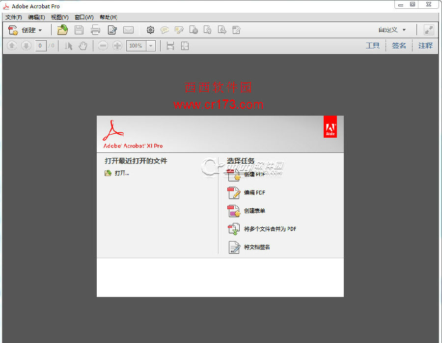The width and height of the screenshot is (442, 343).
Task: Choose the Select text cursor tool
Action: click(68, 46)
